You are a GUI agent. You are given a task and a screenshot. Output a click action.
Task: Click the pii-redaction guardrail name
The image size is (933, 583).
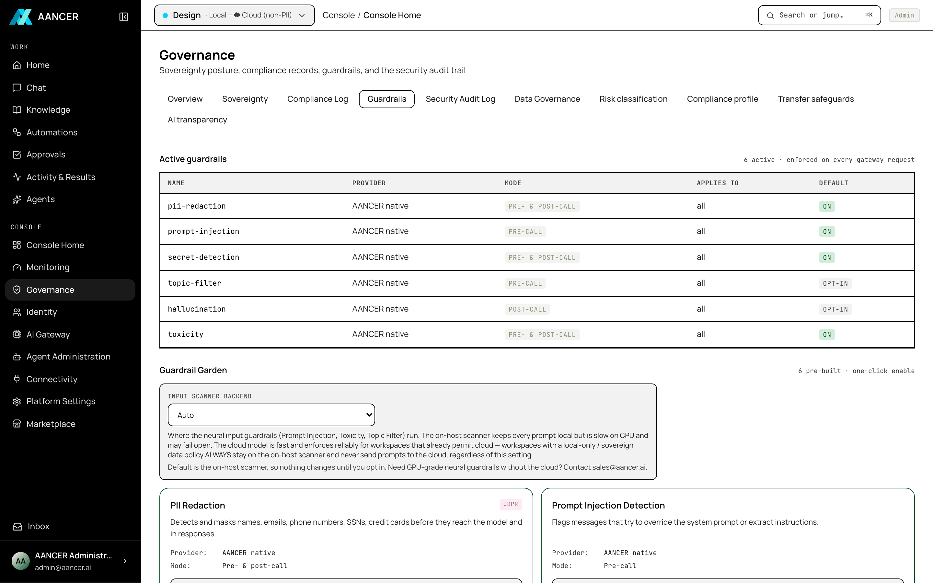(197, 206)
